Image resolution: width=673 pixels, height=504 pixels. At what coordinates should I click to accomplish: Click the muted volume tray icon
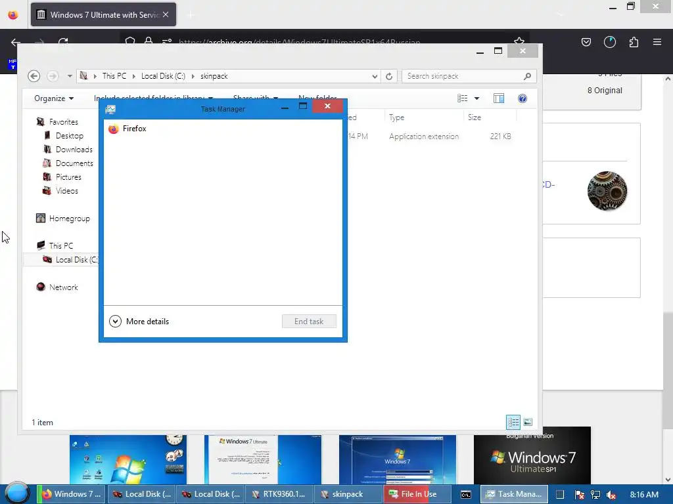(x=611, y=495)
